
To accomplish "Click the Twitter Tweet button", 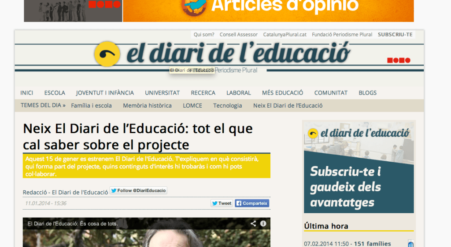I will point(222,203).
